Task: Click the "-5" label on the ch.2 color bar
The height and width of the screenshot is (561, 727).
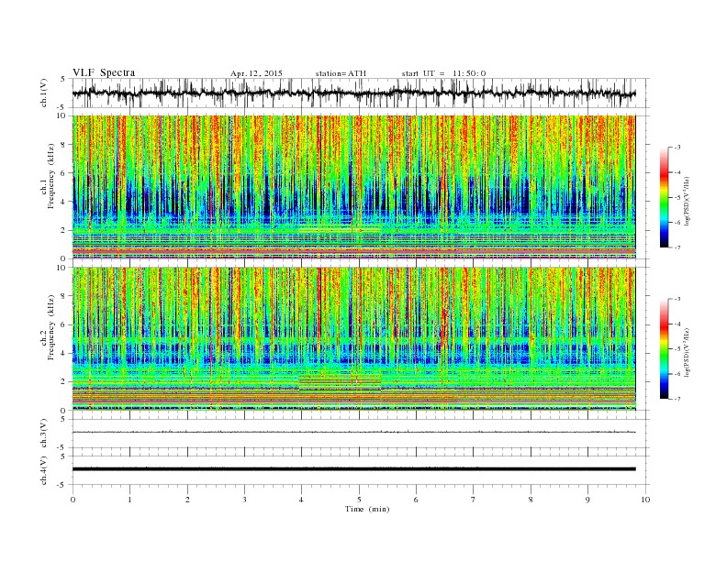Action: (x=677, y=349)
